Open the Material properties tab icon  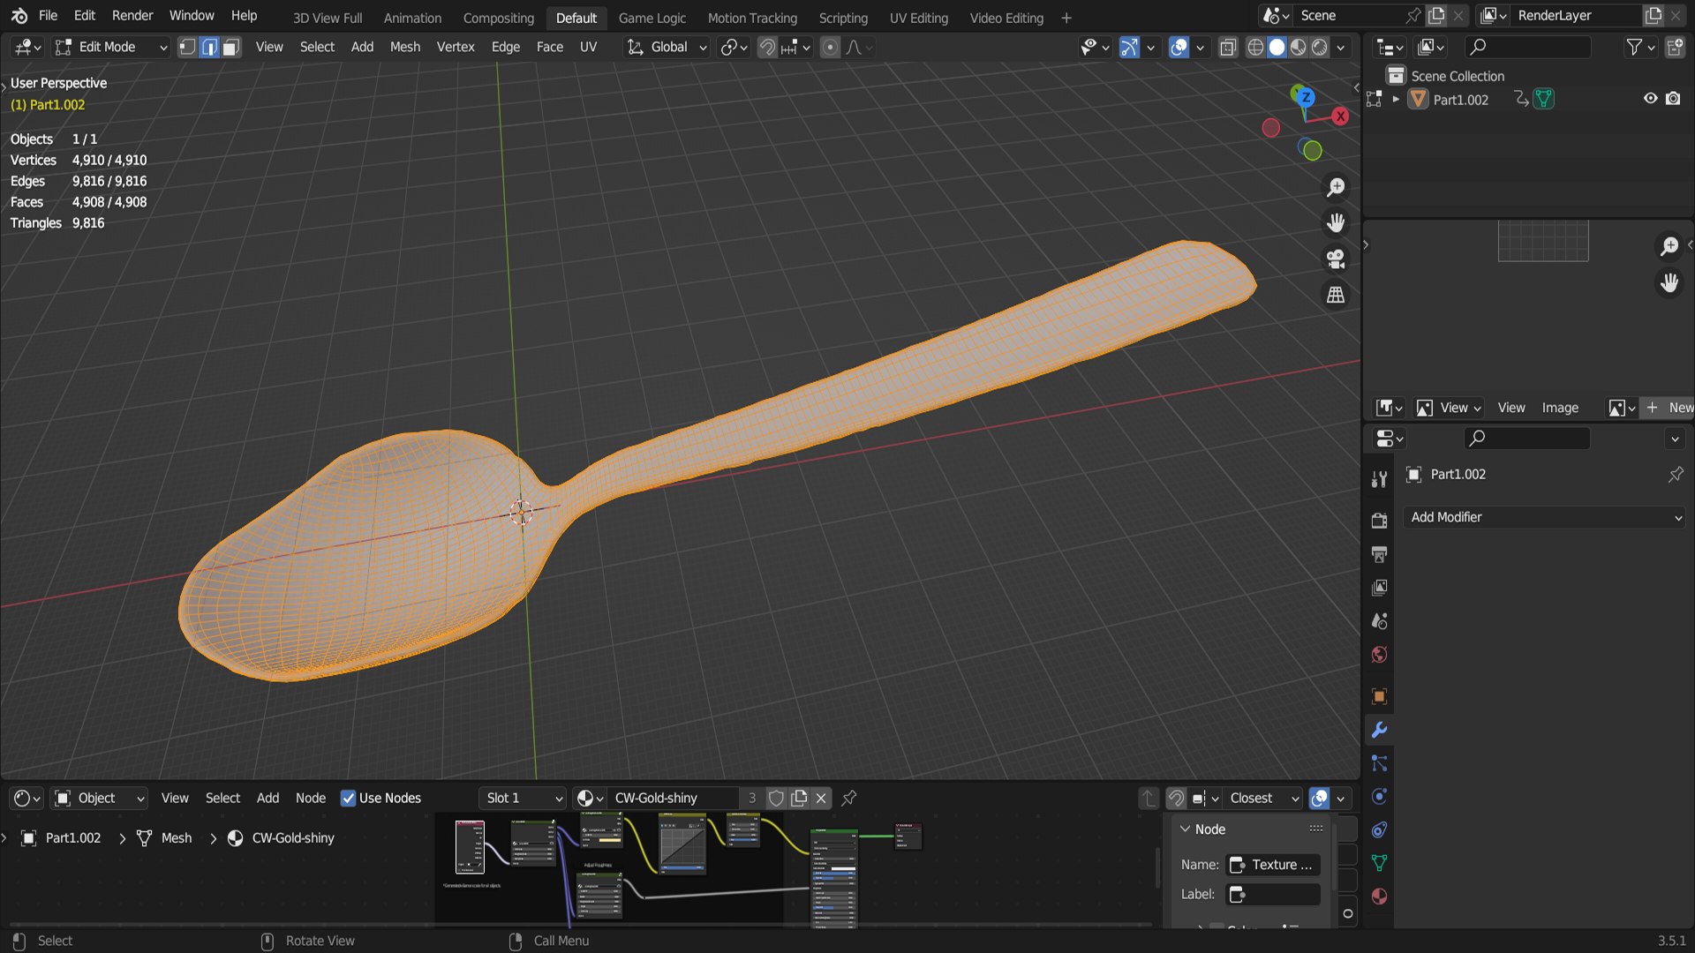(1379, 897)
